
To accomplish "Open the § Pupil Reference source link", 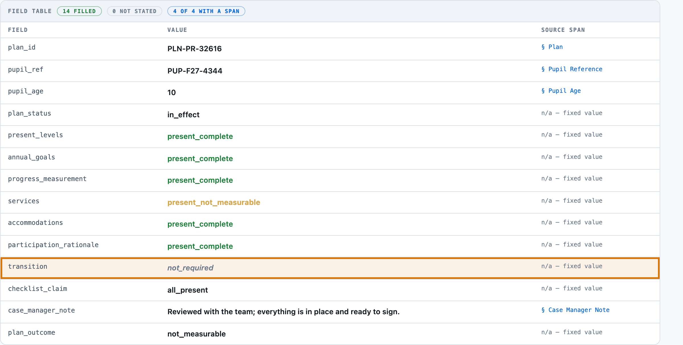I will click(x=572, y=69).
